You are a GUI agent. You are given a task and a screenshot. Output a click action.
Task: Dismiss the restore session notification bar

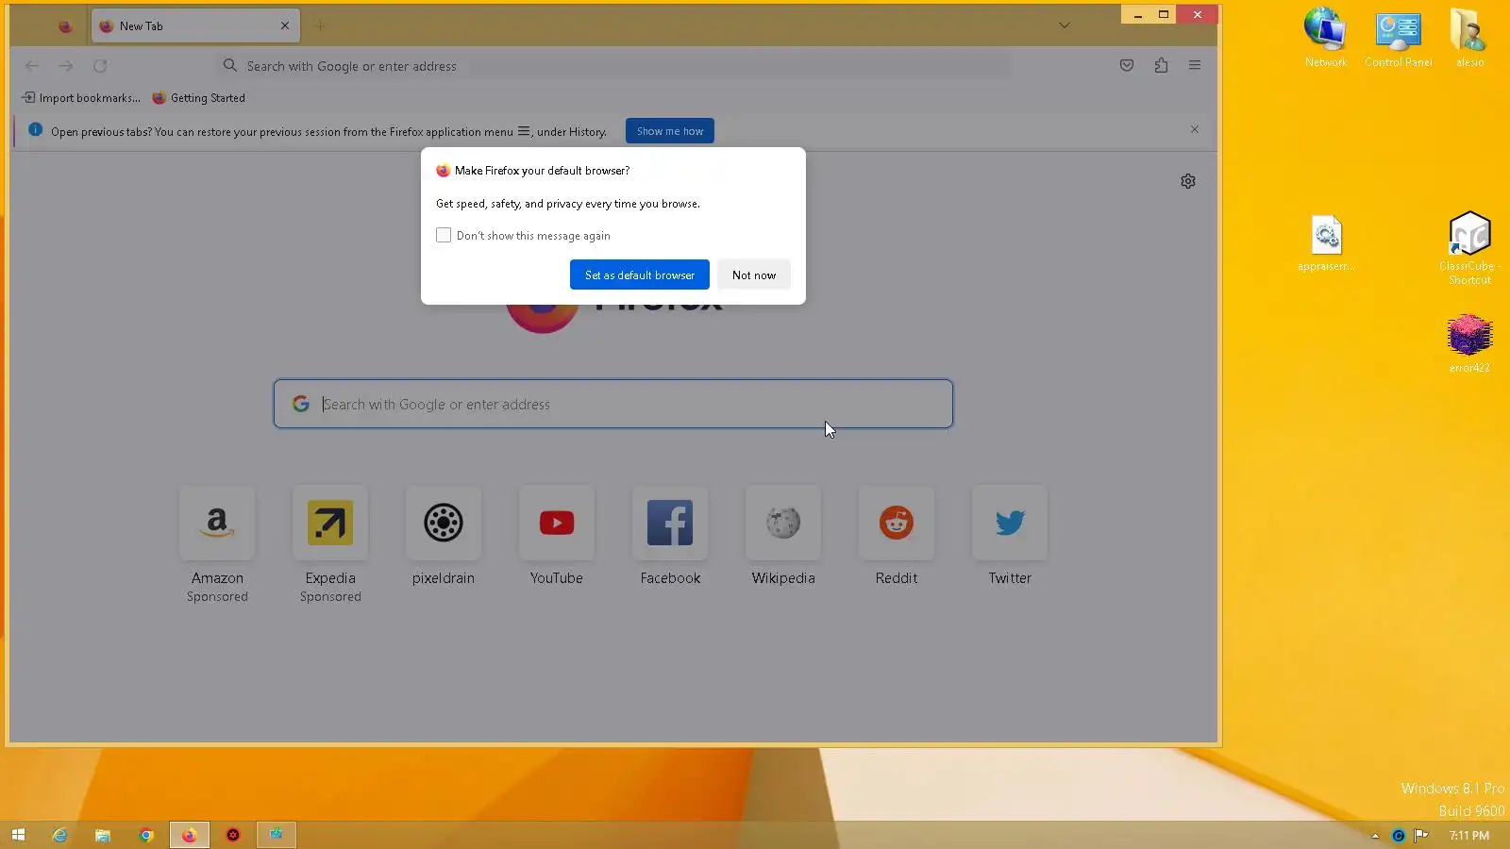(1195, 129)
